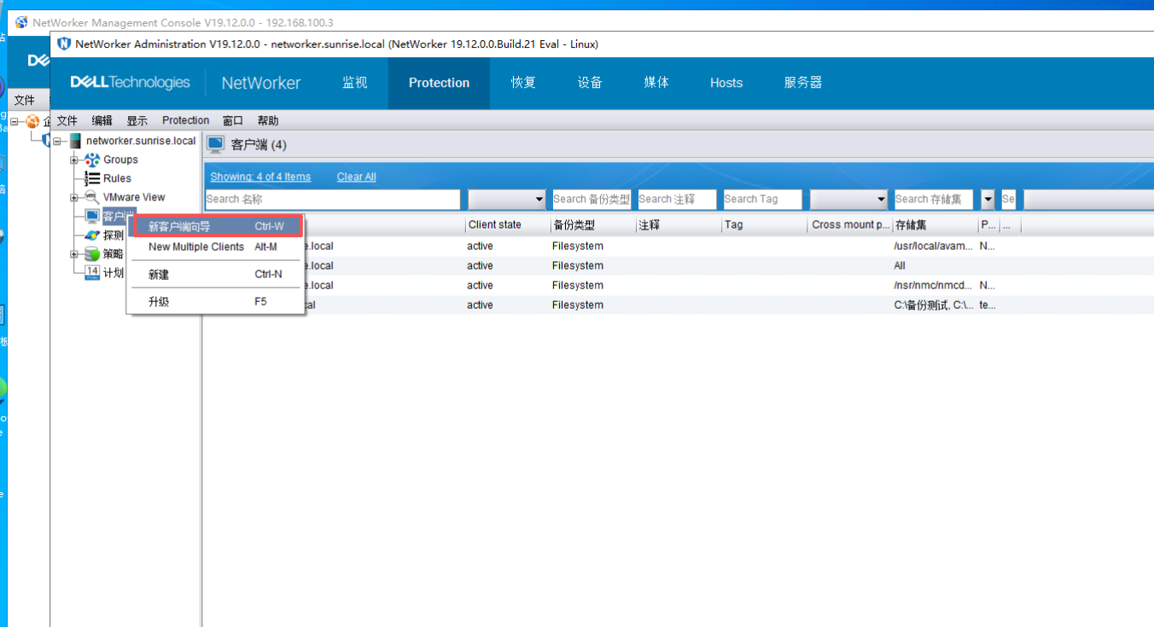The image size is (1154, 627).
Task: Click the VMware View magnifier icon
Action: click(x=92, y=197)
